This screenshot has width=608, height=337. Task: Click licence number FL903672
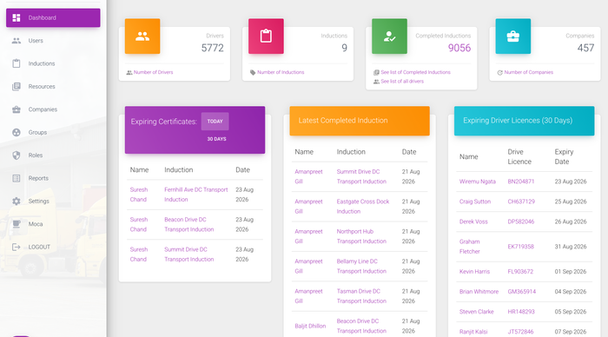tap(520, 272)
